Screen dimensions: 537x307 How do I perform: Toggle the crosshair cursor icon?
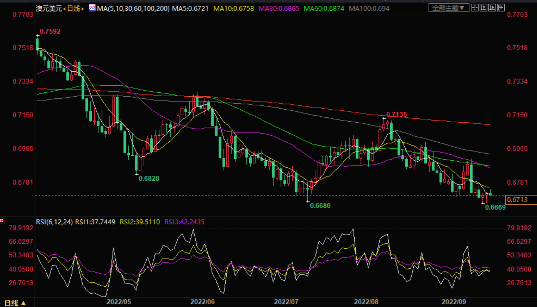(475, 8)
